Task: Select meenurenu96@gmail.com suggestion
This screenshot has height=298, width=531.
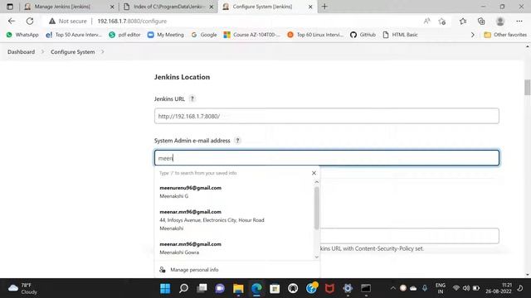Action: point(234,191)
